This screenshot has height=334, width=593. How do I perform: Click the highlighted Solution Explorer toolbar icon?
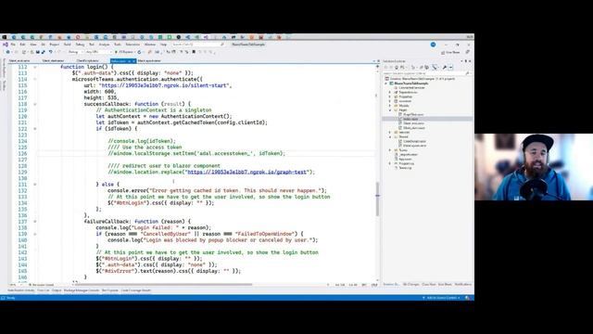click(x=435, y=68)
